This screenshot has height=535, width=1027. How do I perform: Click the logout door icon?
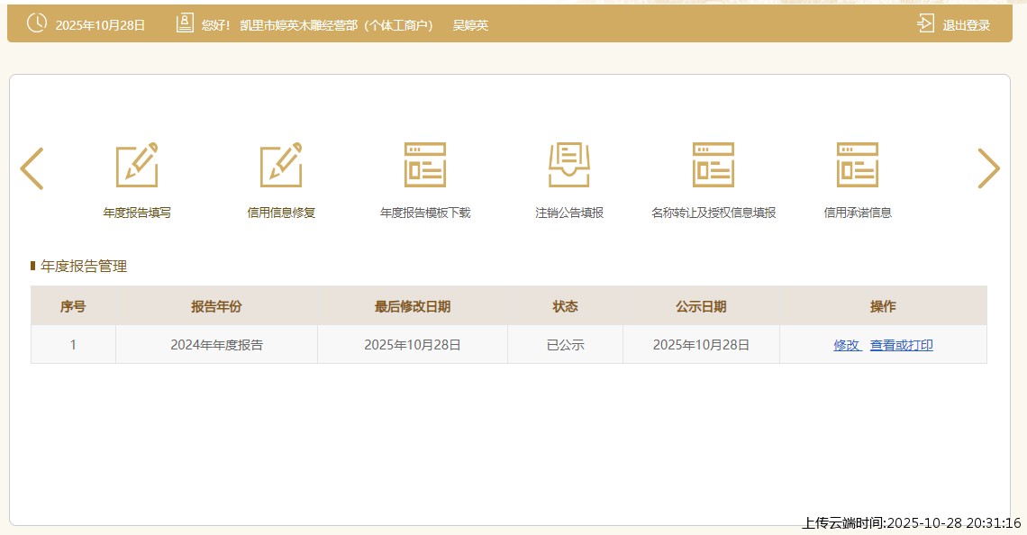click(925, 23)
